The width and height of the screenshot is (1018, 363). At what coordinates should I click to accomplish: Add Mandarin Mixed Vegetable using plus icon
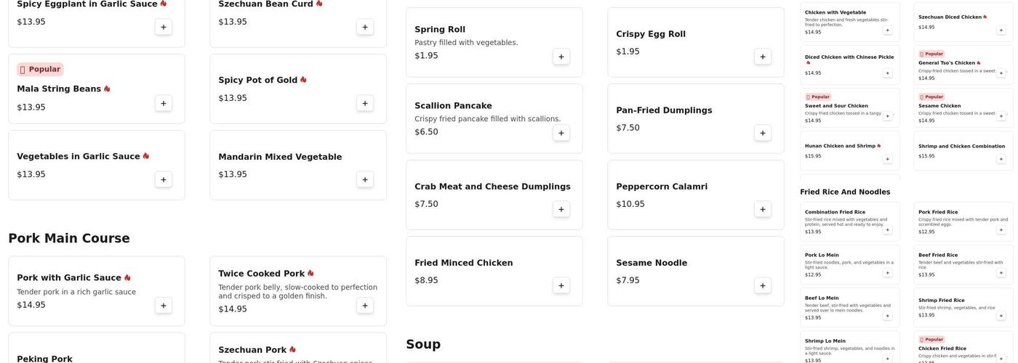(x=365, y=179)
